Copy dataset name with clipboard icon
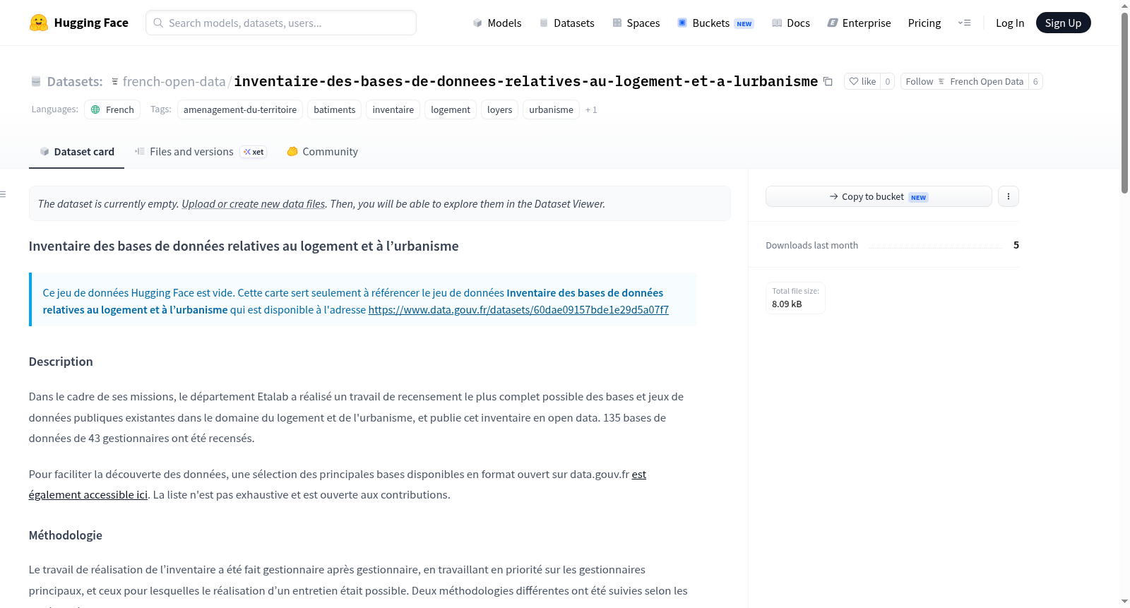Screen dimensions: 1130x608 click(828, 82)
